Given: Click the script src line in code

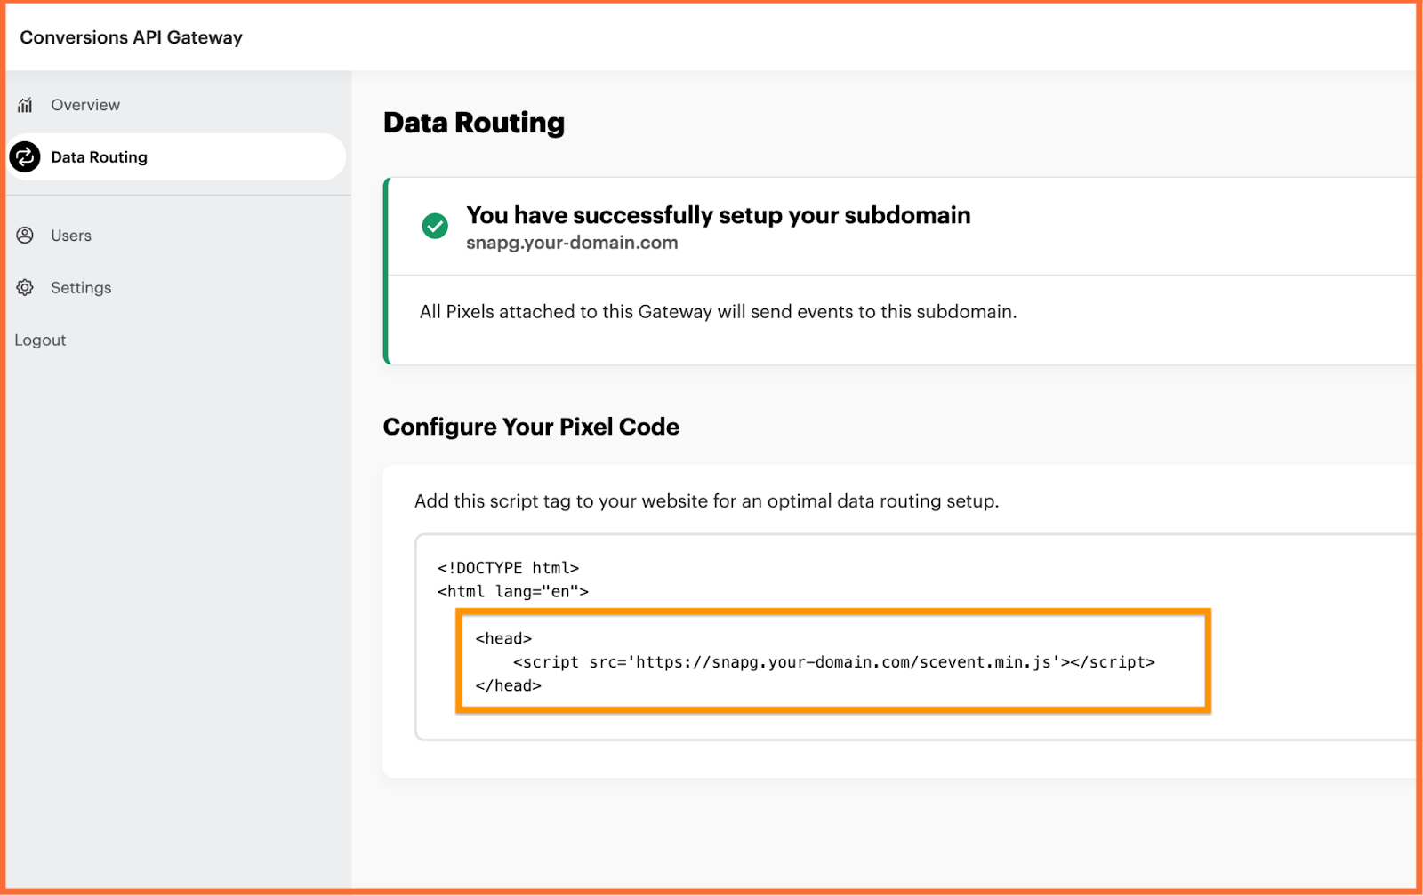Looking at the screenshot, I should (833, 662).
